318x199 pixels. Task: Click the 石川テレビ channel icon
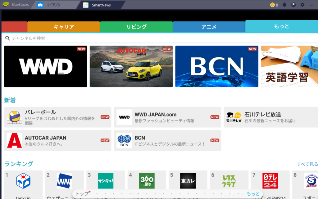pyautogui.click(x=234, y=117)
